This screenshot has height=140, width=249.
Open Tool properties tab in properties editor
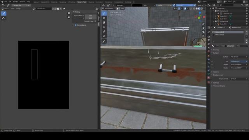[x=209, y=32]
